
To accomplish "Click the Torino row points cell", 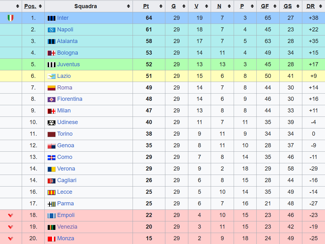I will click(149, 134).
